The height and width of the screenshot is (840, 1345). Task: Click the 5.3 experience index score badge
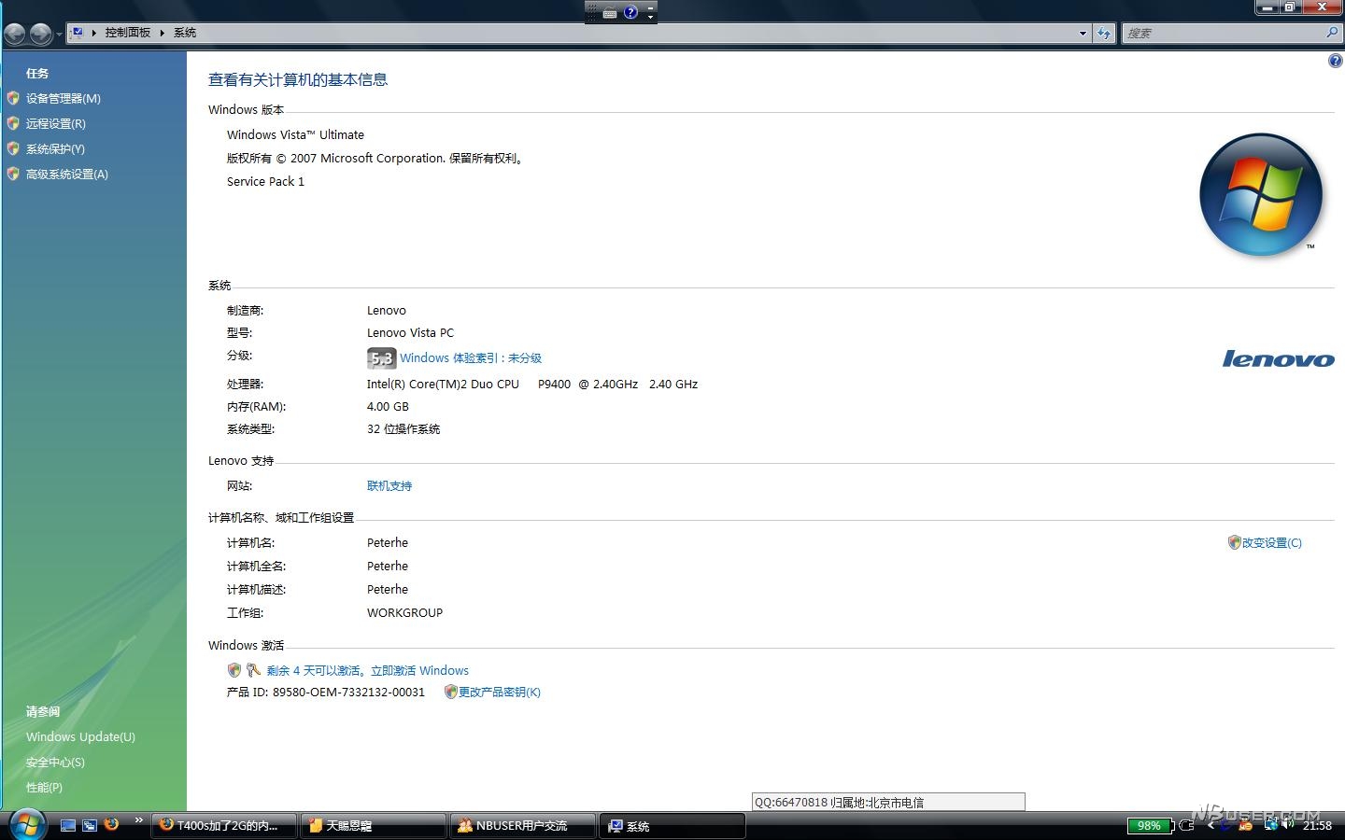(x=381, y=358)
